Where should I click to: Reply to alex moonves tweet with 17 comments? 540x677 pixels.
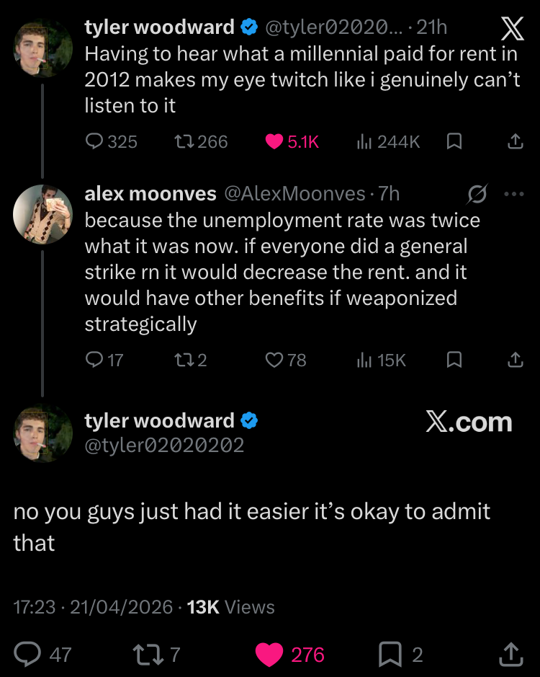click(95, 359)
